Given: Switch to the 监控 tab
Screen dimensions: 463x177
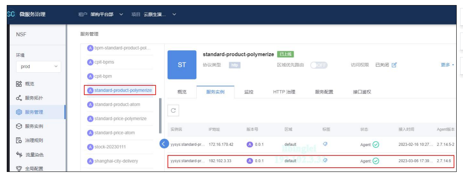Looking at the screenshot, I should point(249,92).
